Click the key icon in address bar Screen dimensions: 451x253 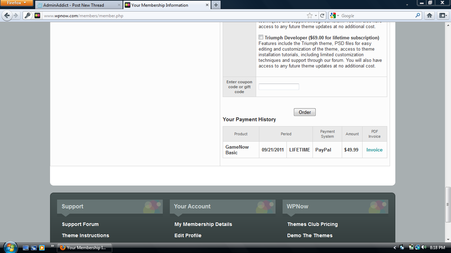tap(27, 15)
